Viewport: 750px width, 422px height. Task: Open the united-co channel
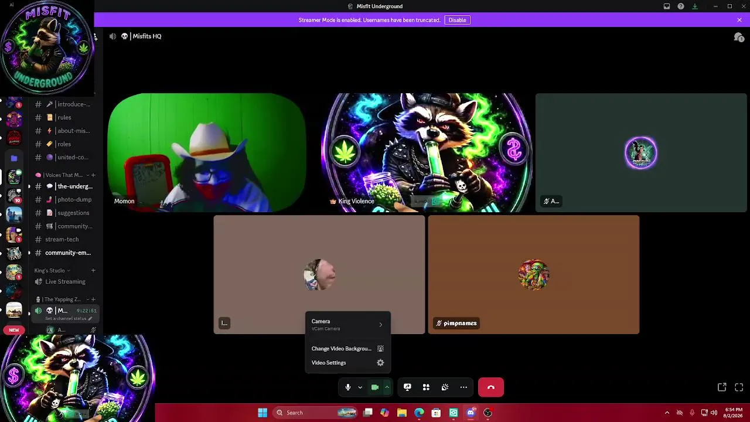[x=64, y=157]
